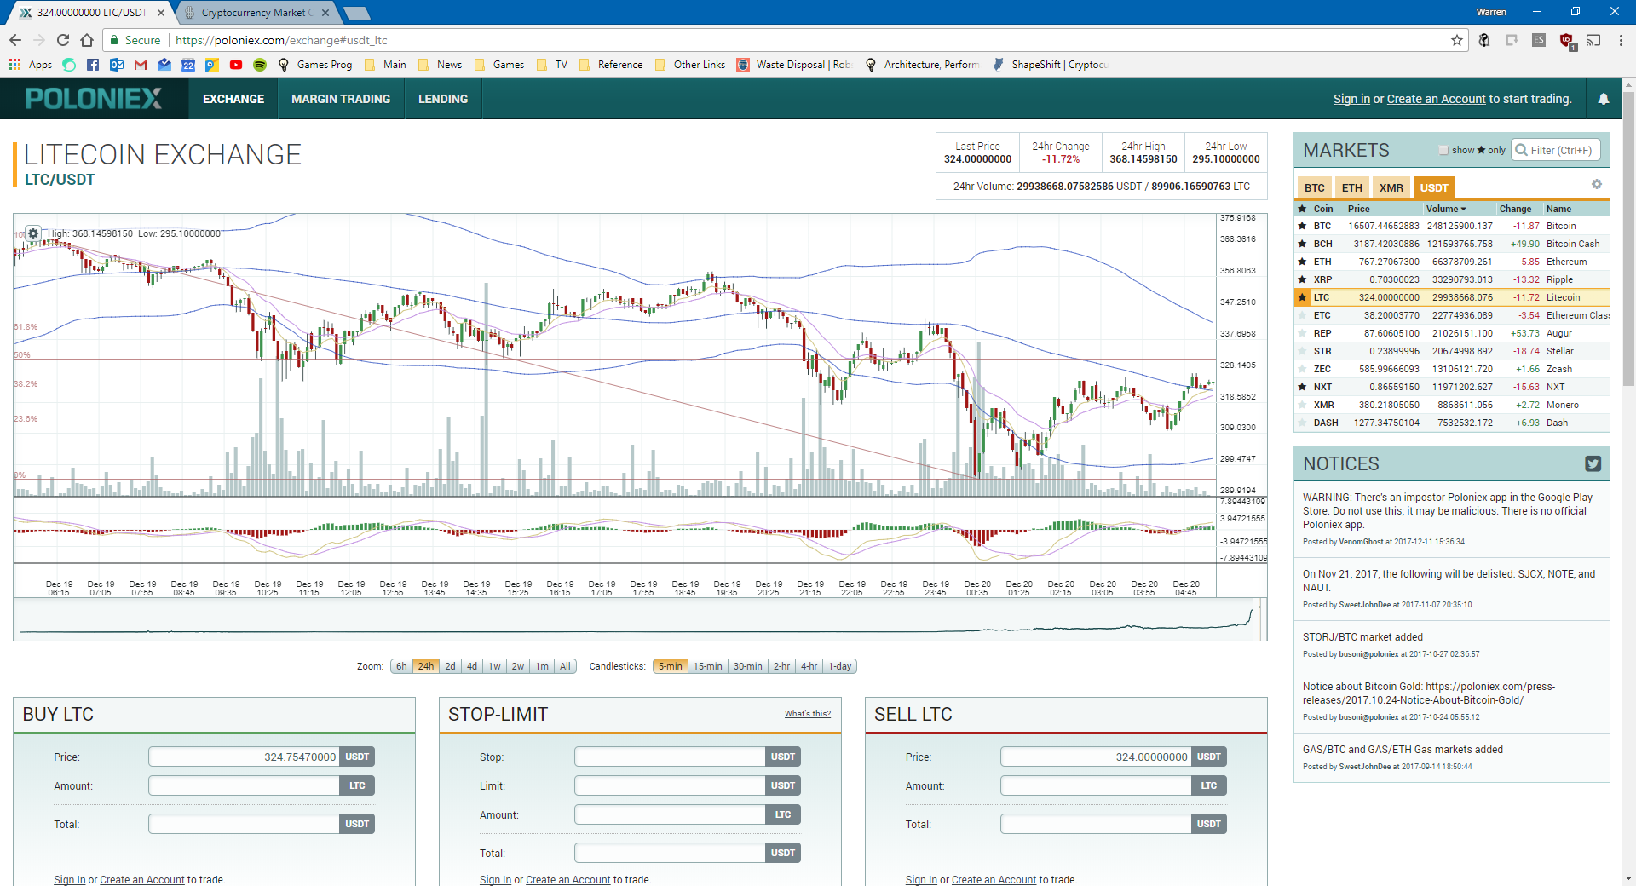Open the LENDING menu
The image size is (1636, 886).
tap(443, 99)
